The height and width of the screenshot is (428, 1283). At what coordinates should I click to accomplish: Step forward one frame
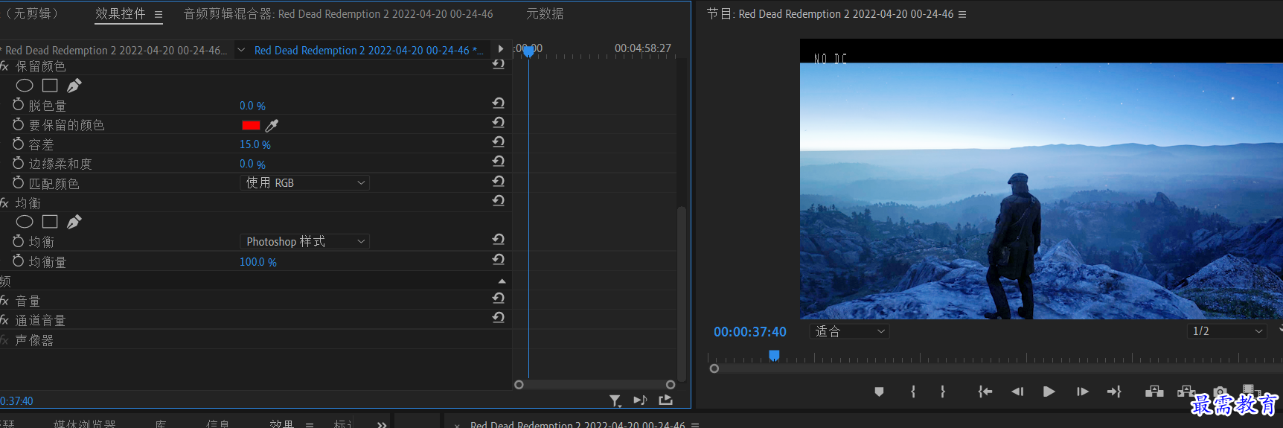pos(1083,392)
